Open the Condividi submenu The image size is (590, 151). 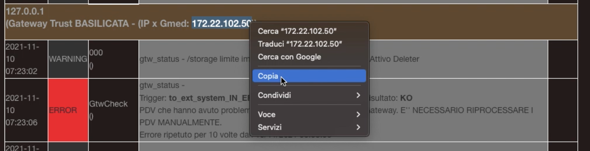274,95
